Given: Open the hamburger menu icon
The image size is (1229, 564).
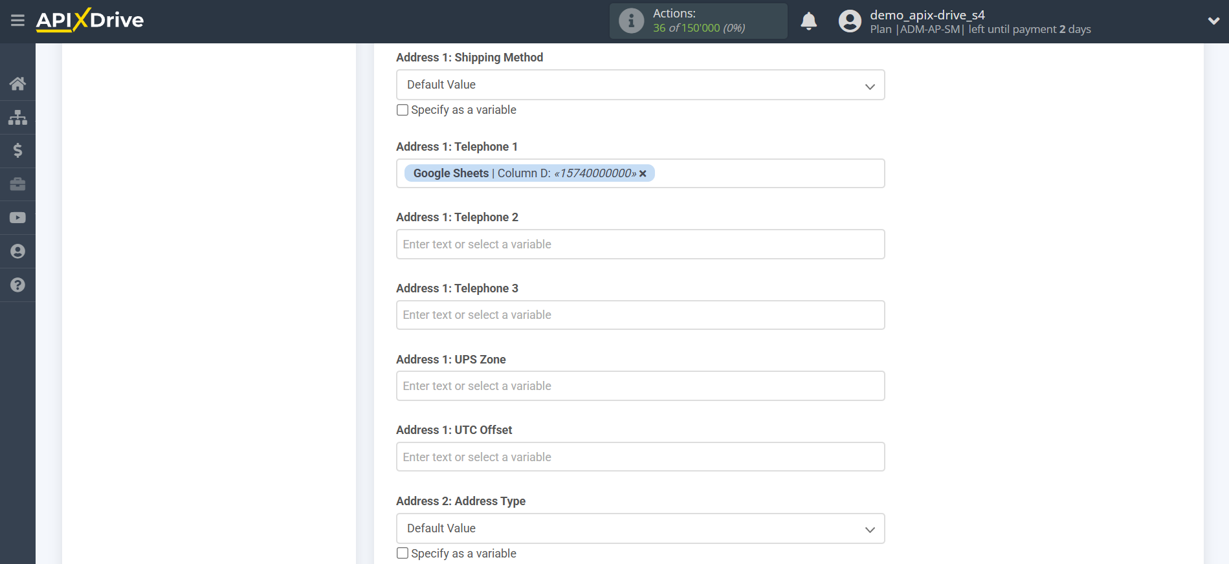Looking at the screenshot, I should [x=17, y=21].
